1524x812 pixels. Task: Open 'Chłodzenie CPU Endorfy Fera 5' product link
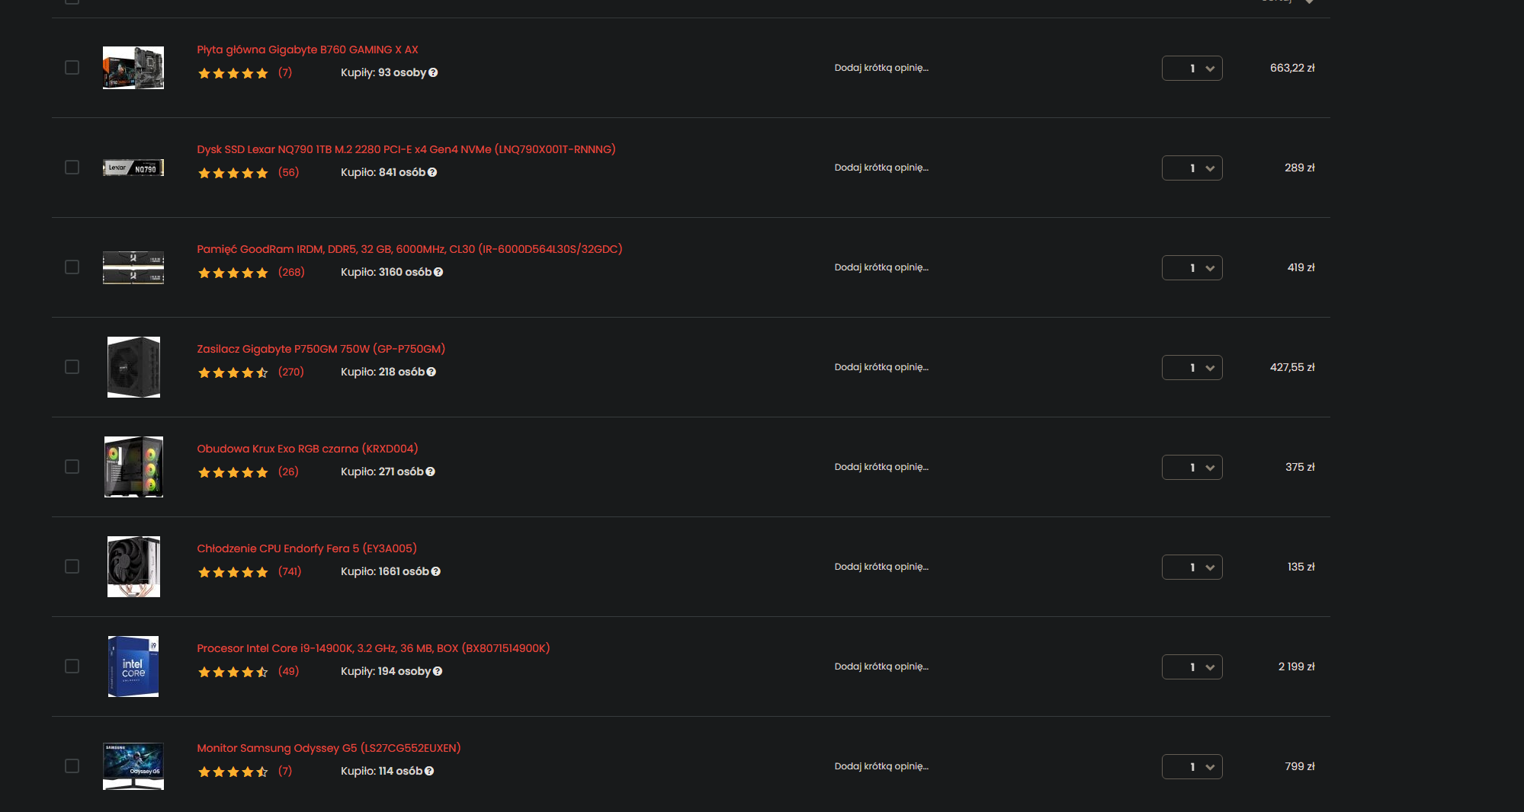click(x=307, y=548)
